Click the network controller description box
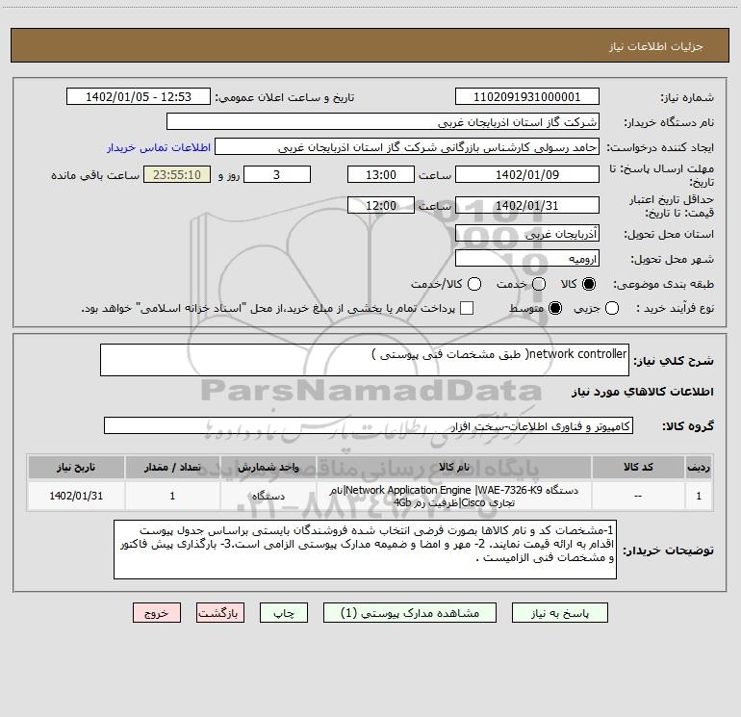Image resolution: width=741 pixels, height=717 pixels. click(x=365, y=360)
